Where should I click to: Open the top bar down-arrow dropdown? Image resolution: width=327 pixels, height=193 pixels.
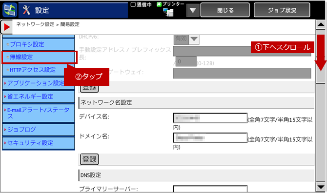click(x=193, y=10)
